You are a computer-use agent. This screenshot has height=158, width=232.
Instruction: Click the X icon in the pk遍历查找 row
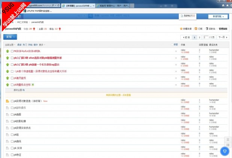coord(176,78)
